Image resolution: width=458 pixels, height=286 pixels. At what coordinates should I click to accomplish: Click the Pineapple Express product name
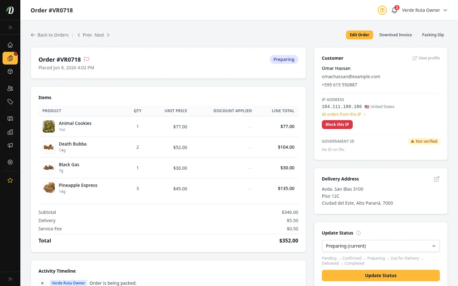tap(78, 185)
